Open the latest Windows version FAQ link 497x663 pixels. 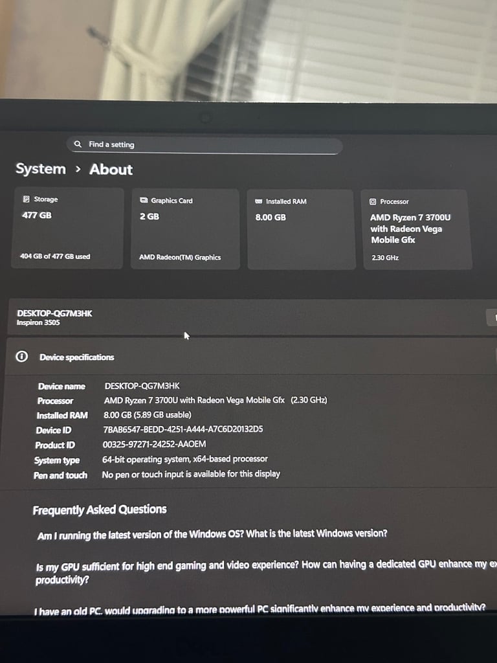[212, 534]
